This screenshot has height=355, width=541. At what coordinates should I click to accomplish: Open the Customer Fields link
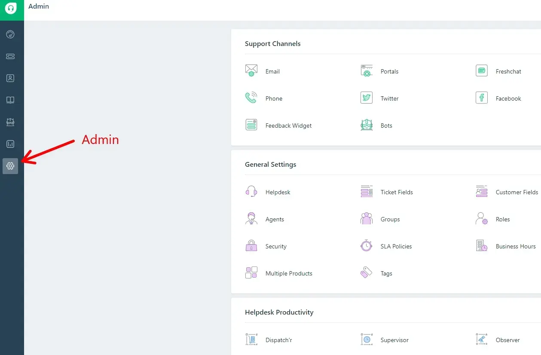pyautogui.click(x=517, y=192)
